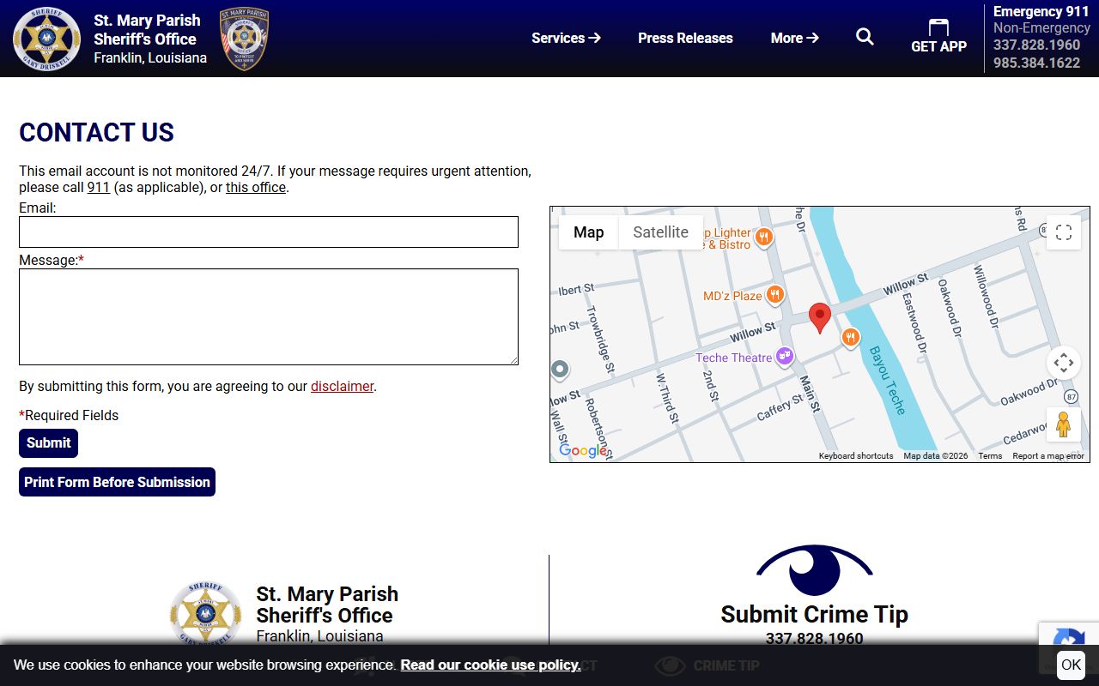The image size is (1099, 686).
Task: Call non-emergency number 337.828.1960 in header
Action: coord(1036,45)
